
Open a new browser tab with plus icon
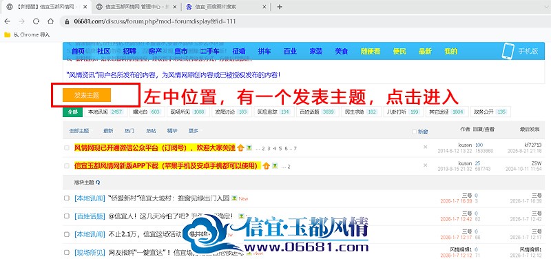[280, 7]
